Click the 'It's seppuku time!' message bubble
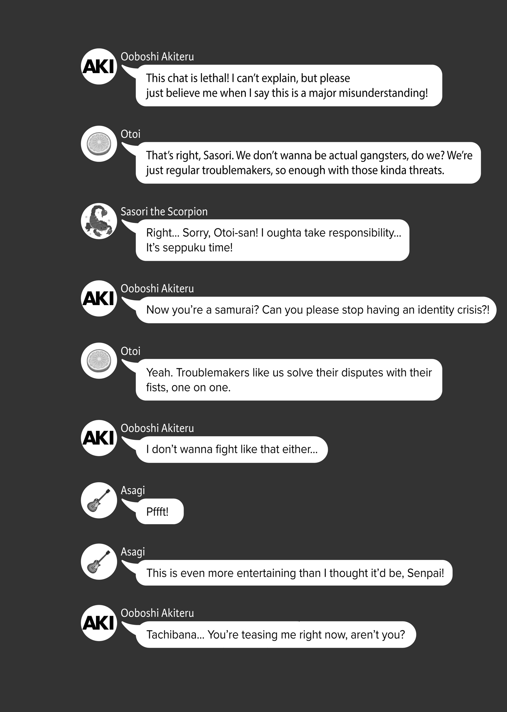The image size is (507, 712). pos(272,240)
